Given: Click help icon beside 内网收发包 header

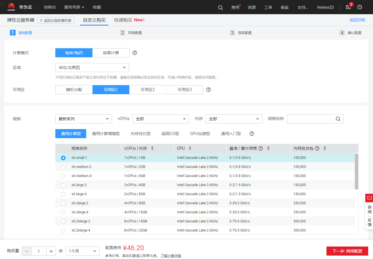Looking at the screenshot, I should click(x=317, y=148).
